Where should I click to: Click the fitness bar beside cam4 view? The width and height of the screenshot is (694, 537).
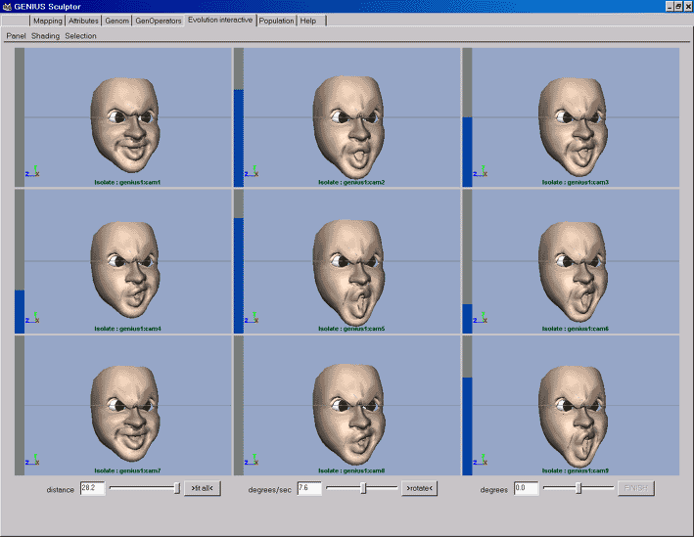20,261
